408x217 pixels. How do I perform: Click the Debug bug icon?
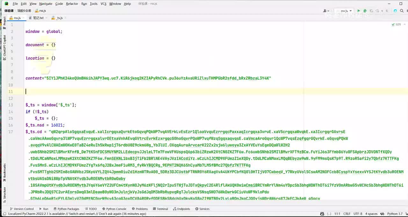[x=365, y=11]
